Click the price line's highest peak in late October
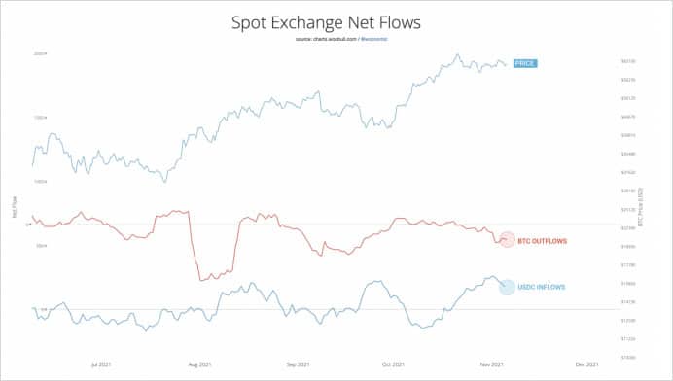Image resolution: width=673 pixels, height=381 pixels. point(457,54)
